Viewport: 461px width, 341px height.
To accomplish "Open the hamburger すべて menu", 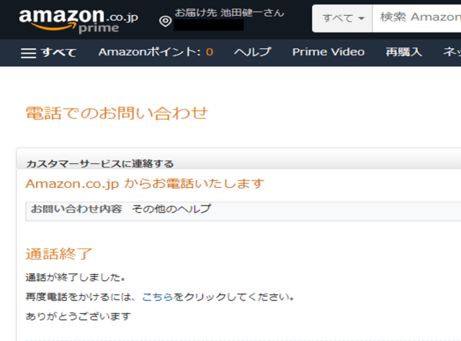I will pyautogui.click(x=48, y=53).
